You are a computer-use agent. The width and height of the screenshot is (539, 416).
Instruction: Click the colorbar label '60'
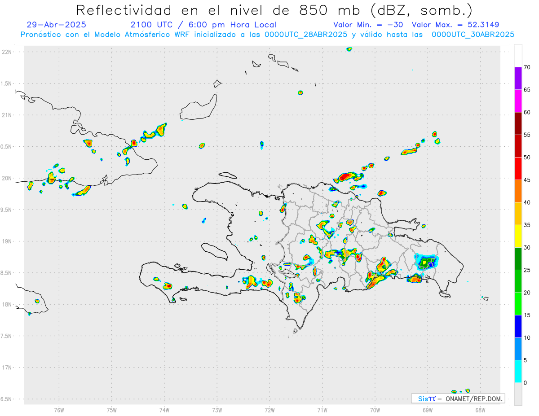point(527,112)
